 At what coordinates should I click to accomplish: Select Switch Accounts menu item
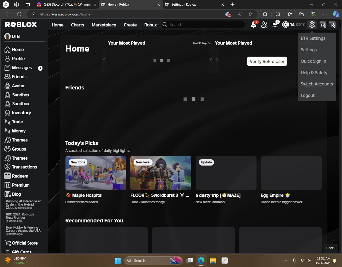(x=317, y=84)
